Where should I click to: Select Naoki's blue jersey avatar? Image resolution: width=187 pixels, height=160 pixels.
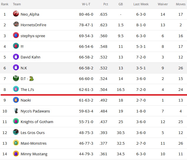pos(16,100)
